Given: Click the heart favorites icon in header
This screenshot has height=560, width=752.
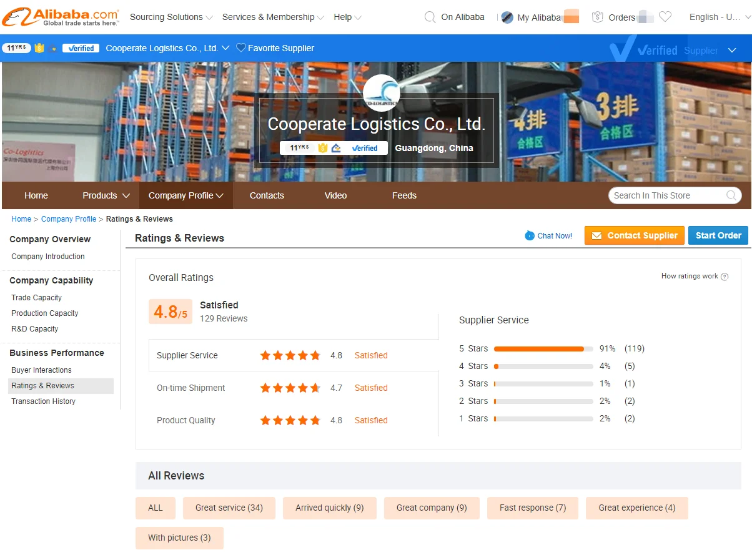Looking at the screenshot, I should [665, 17].
